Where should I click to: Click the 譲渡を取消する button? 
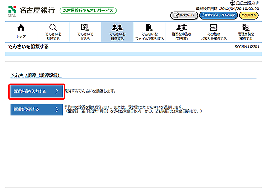point(36,109)
